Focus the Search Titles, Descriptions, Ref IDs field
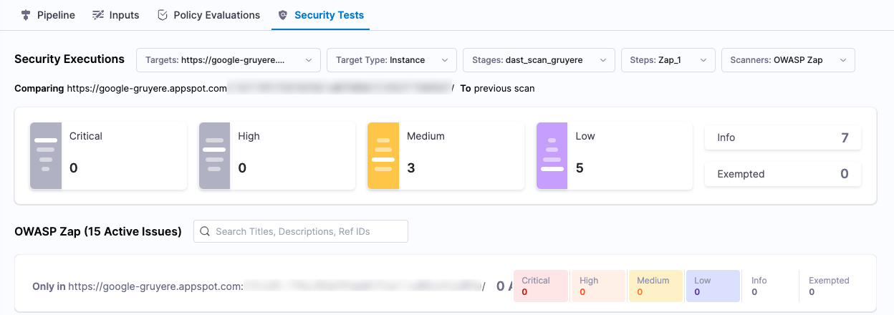 click(308, 231)
